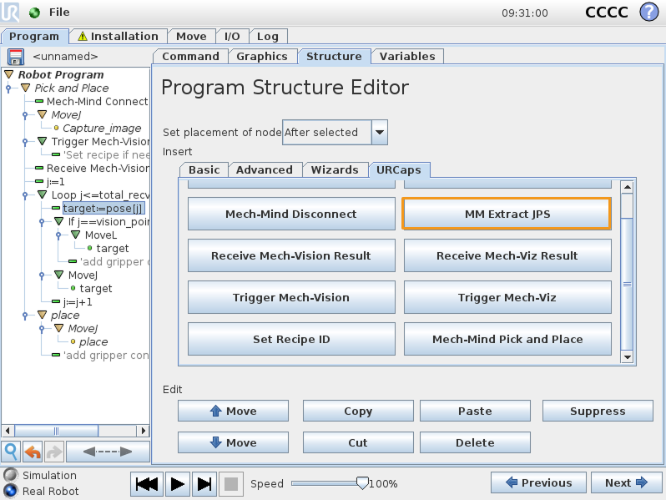Insert Mech-Mind Pick and Place node
The height and width of the screenshot is (500, 666).
point(507,339)
